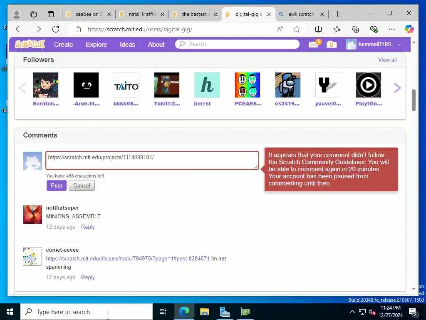
Task: Open follower -Arch-Ill... profile thumbnail
Action: tap(86, 85)
